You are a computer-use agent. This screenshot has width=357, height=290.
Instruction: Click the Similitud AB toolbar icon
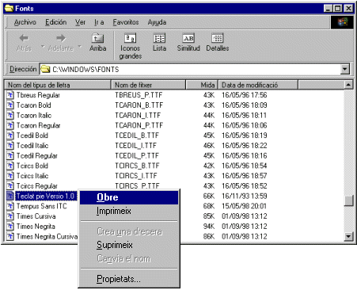[188, 39]
